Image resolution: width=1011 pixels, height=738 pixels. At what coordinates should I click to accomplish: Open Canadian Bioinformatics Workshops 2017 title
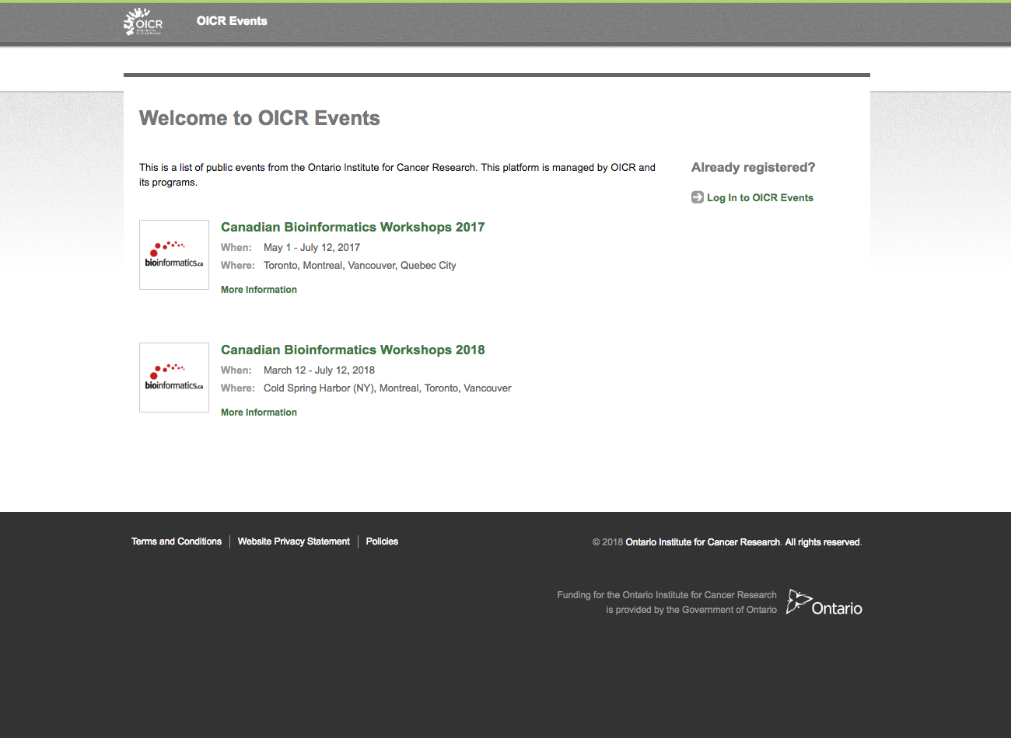[352, 227]
